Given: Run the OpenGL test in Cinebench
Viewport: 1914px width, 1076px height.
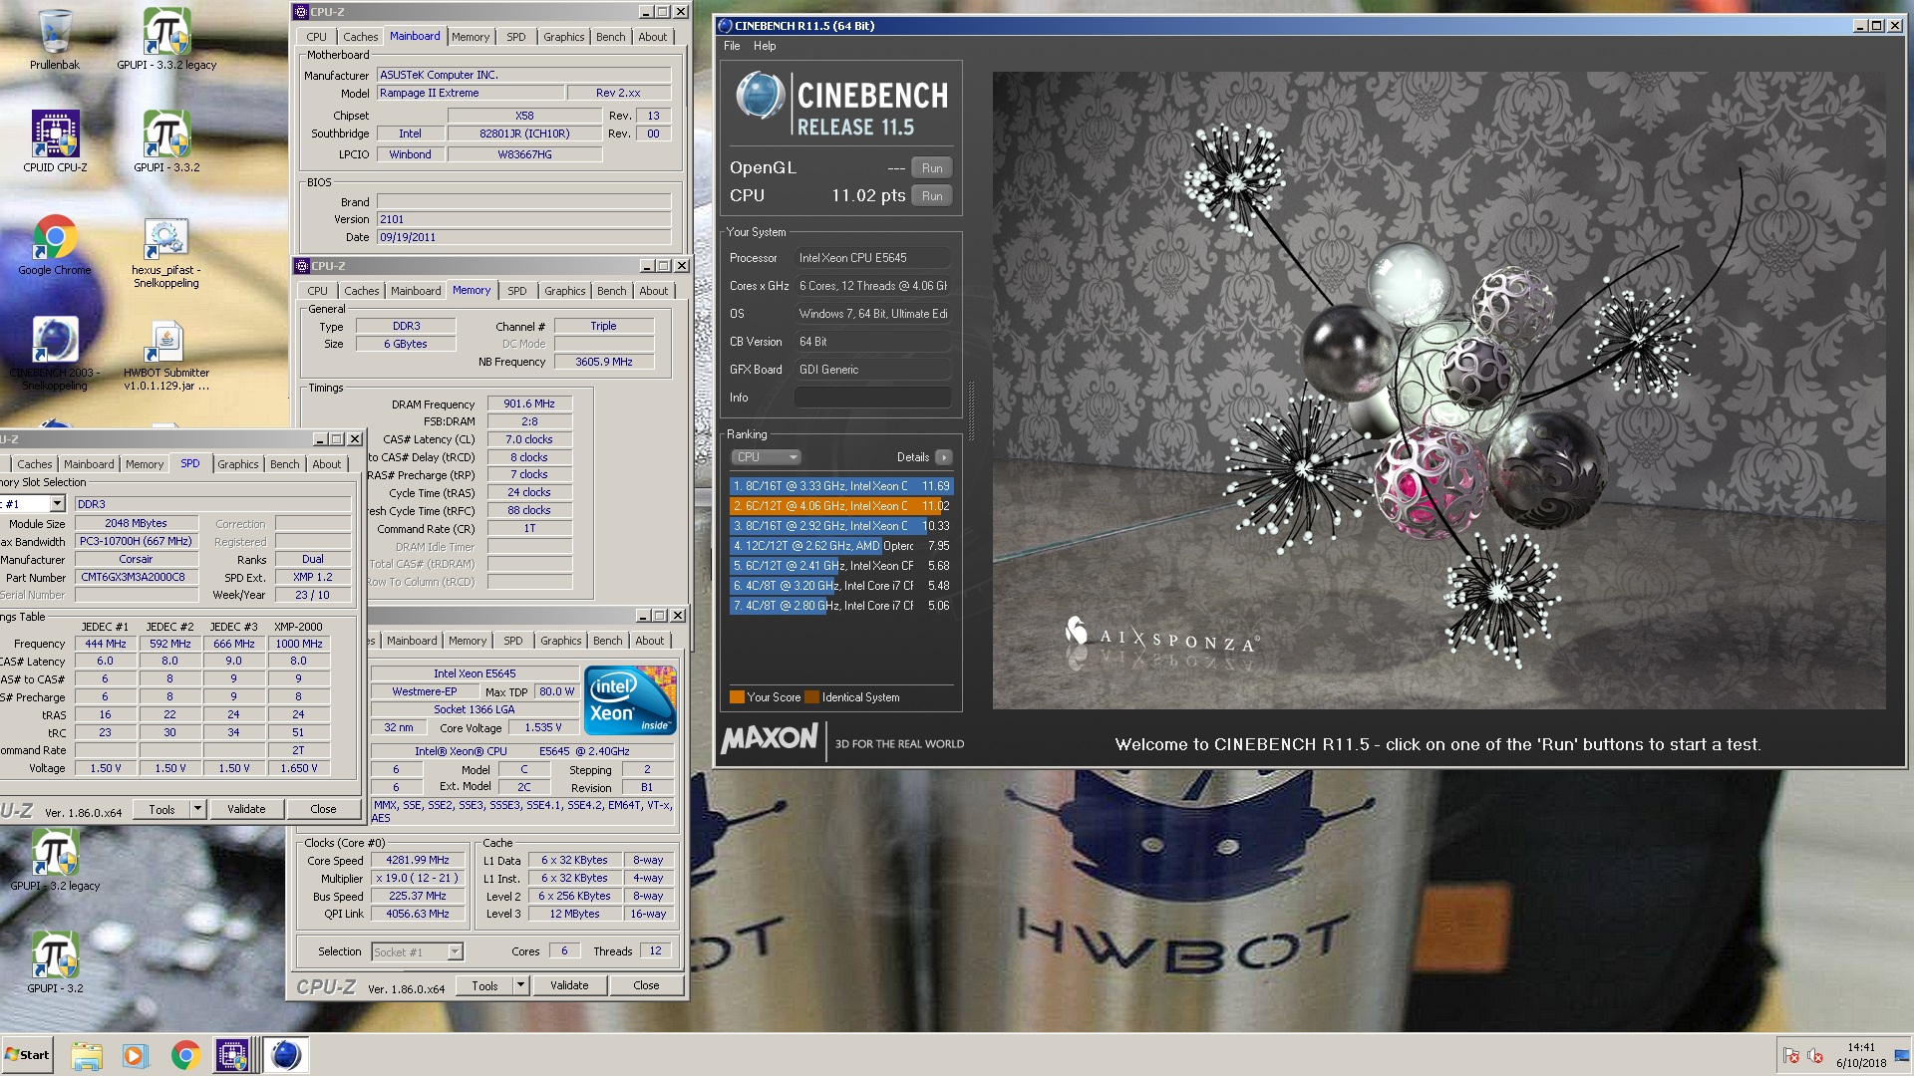Looking at the screenshot, I should point(932,168).
